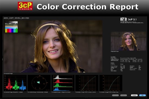Screen dimensions: 149x99
Task: Click the Color Correction Report title
Action: 88,7
